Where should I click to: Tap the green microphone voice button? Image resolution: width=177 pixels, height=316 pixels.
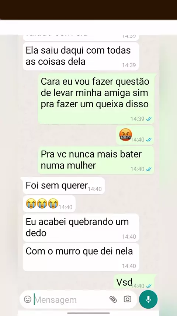tap(148, 299)
